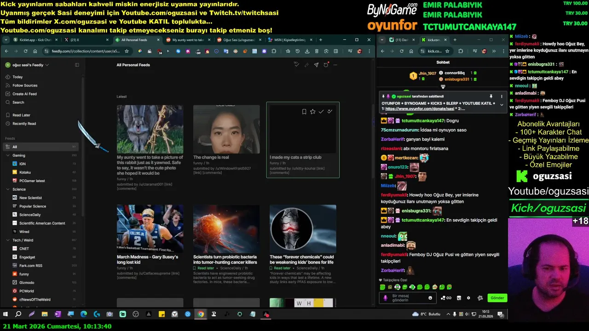Refresh All Personal Feeds with the reload icon
The height and width of the screenshot is (331, 589).
click(326, 65)
